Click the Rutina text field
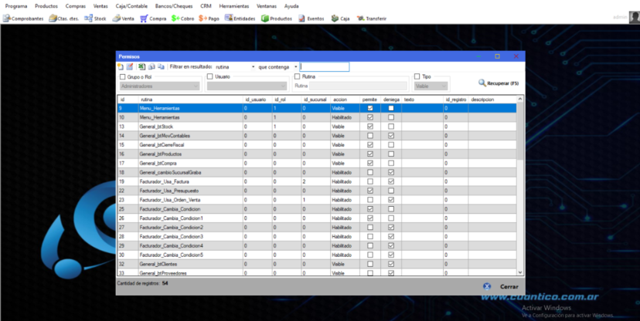640x321 pixels. [358, 86]
